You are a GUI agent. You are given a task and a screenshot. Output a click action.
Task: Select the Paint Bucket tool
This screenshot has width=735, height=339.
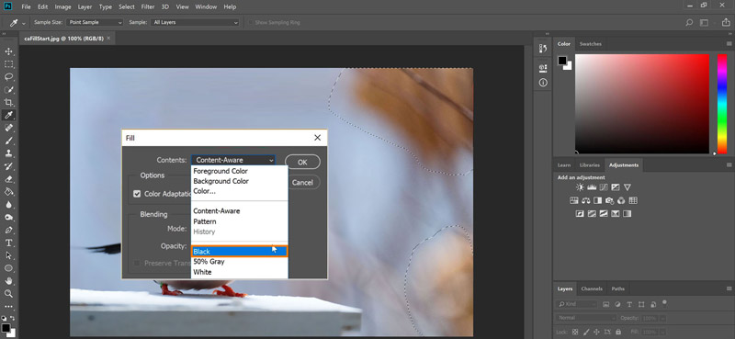tap(8, 192)
